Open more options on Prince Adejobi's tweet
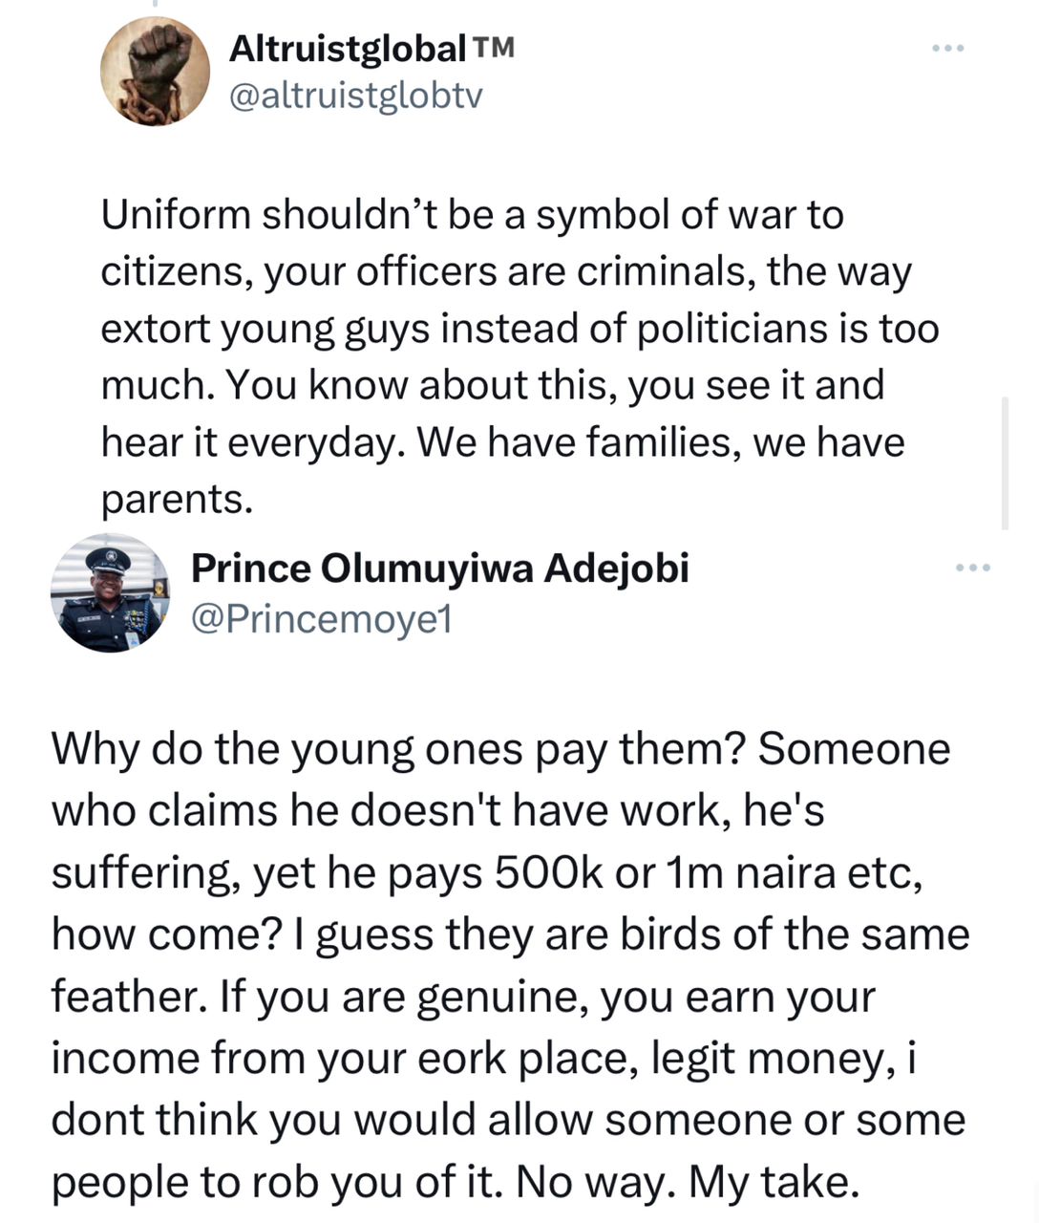 tap(973, 569)
